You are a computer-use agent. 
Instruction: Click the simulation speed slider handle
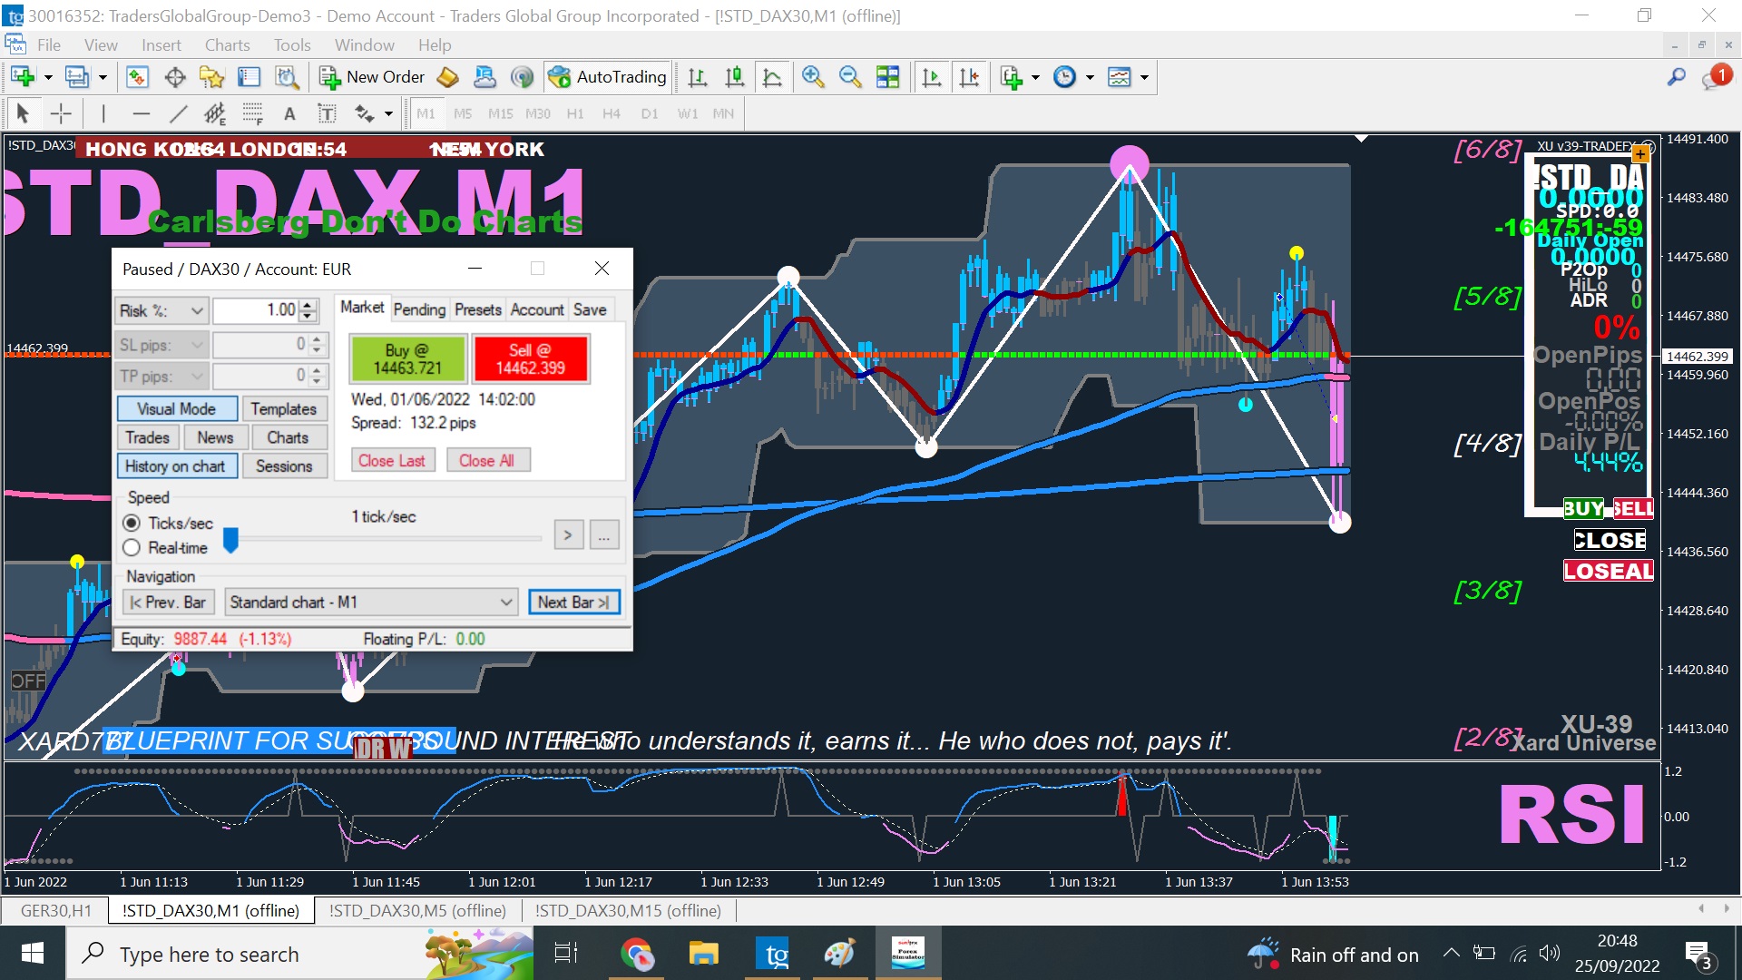pos(230,540)
